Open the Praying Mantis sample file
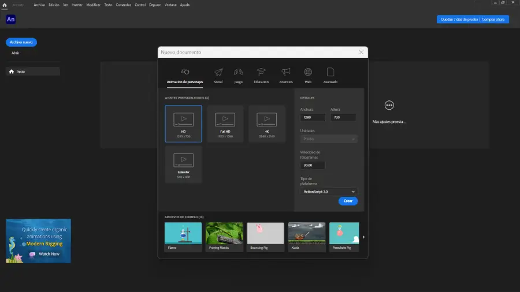520x292 pixels. coord(224,237)
